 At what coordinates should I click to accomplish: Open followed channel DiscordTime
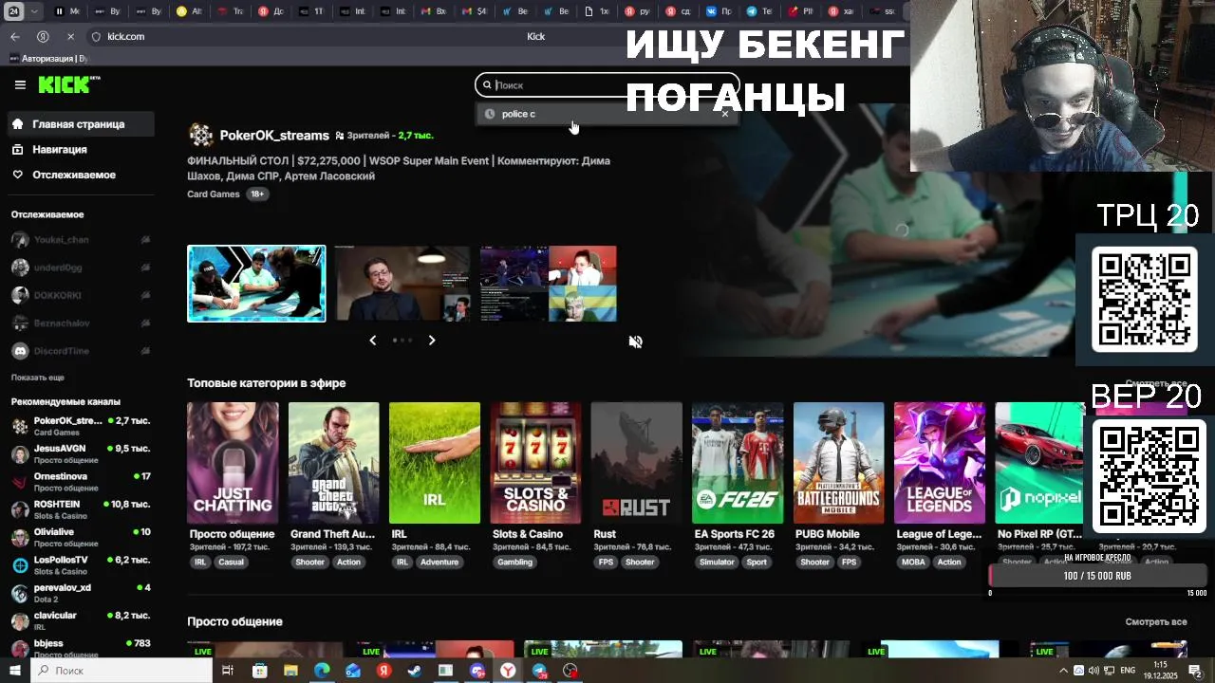(81, 351)
